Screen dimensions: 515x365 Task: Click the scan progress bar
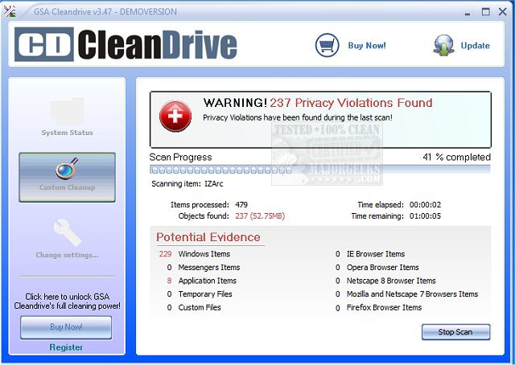click(320, 170)
